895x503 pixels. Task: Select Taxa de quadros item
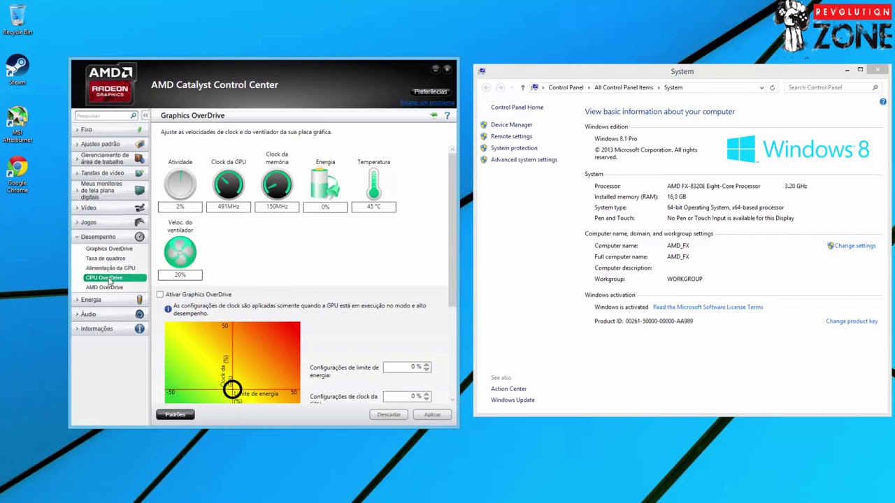[x=106, y=258]
